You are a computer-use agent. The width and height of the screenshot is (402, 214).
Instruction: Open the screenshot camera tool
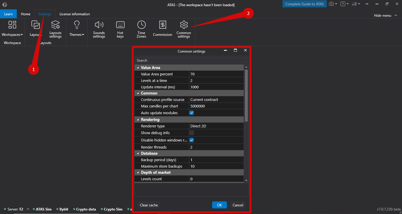tap(331, 4)
